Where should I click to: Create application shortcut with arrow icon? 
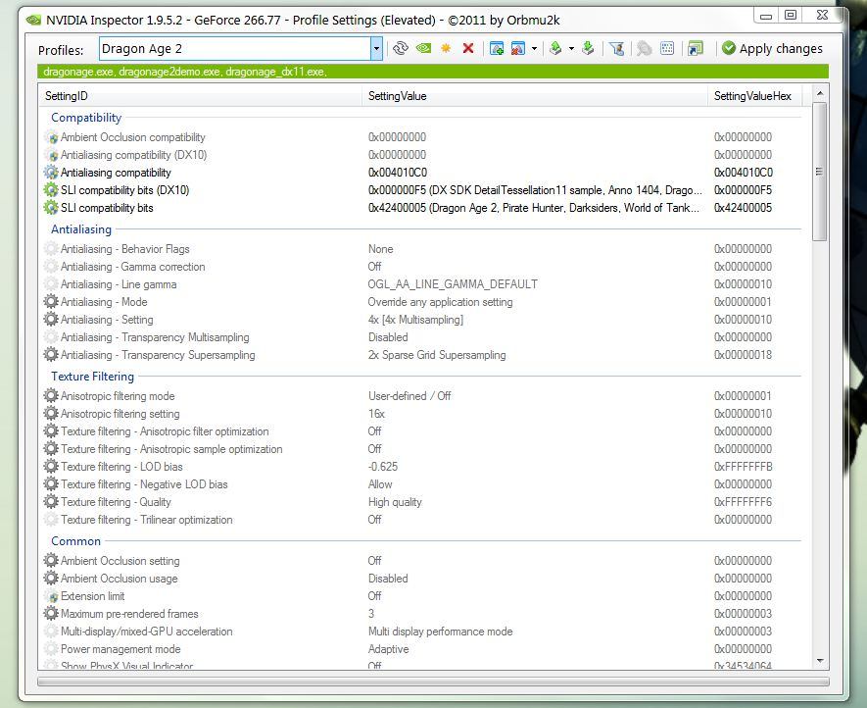[x=695, y=49]
